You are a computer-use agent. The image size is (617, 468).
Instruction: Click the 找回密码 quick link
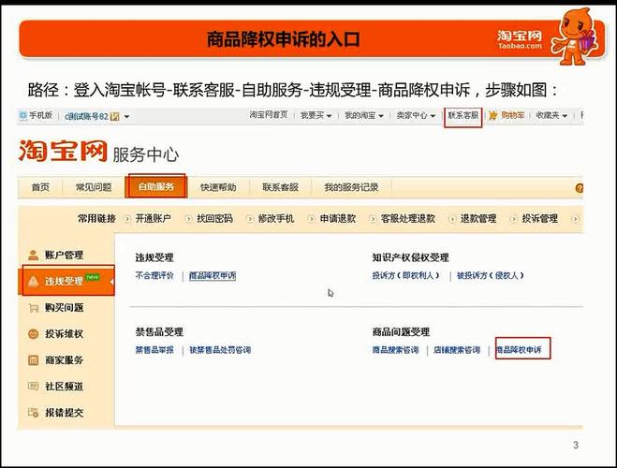click(214, 219)
